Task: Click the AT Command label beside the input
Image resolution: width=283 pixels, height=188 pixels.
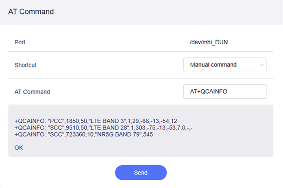Action: click(32, 91)
